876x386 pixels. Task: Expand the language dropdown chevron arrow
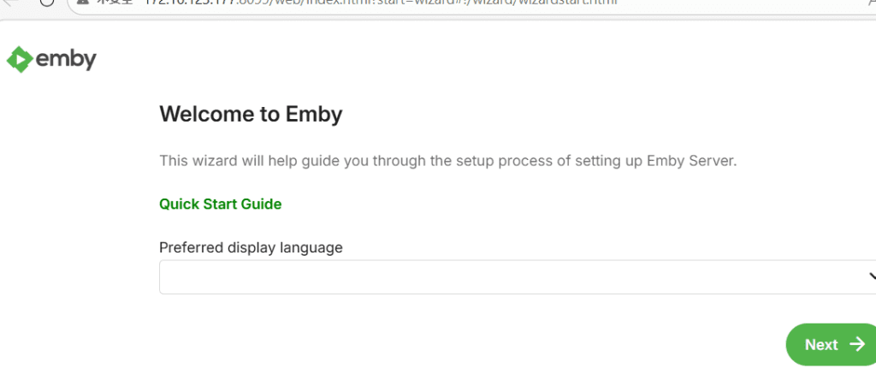(x=872, y=276)
